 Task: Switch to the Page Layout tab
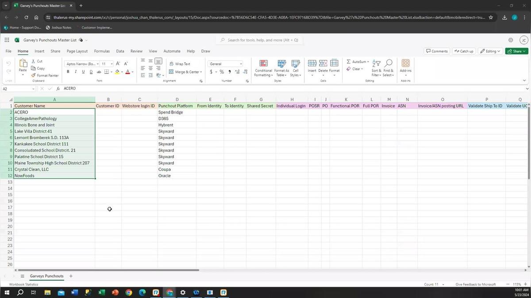pyautogui.click(x=77, y=51)
